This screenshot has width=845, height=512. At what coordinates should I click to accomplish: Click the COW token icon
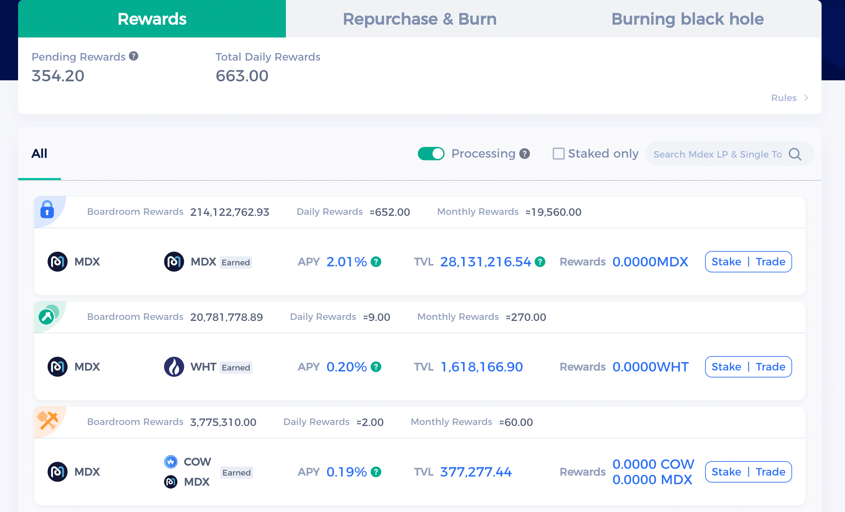(171, 461)
